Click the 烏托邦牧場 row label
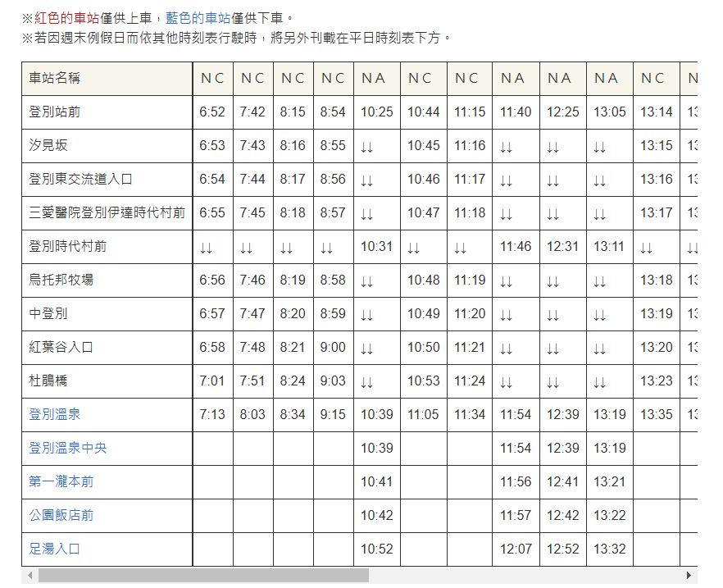The image size is (723, 588). [x=61, y=280]
